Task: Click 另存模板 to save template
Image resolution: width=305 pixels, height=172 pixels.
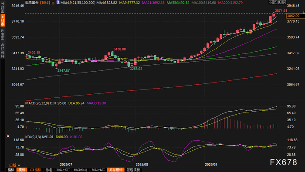Action: (116, 170)
